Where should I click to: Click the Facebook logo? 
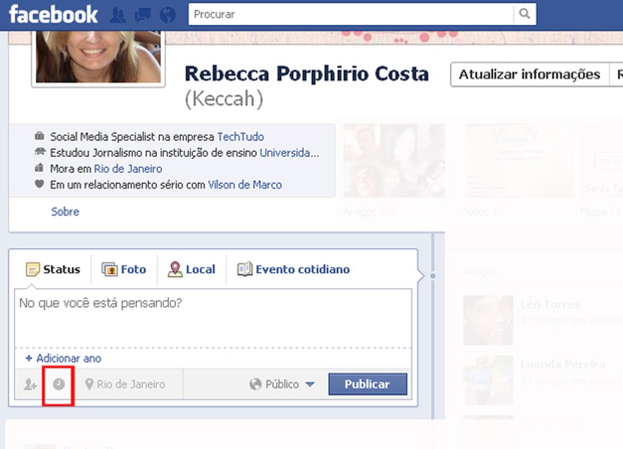click(x=53, y=15)
